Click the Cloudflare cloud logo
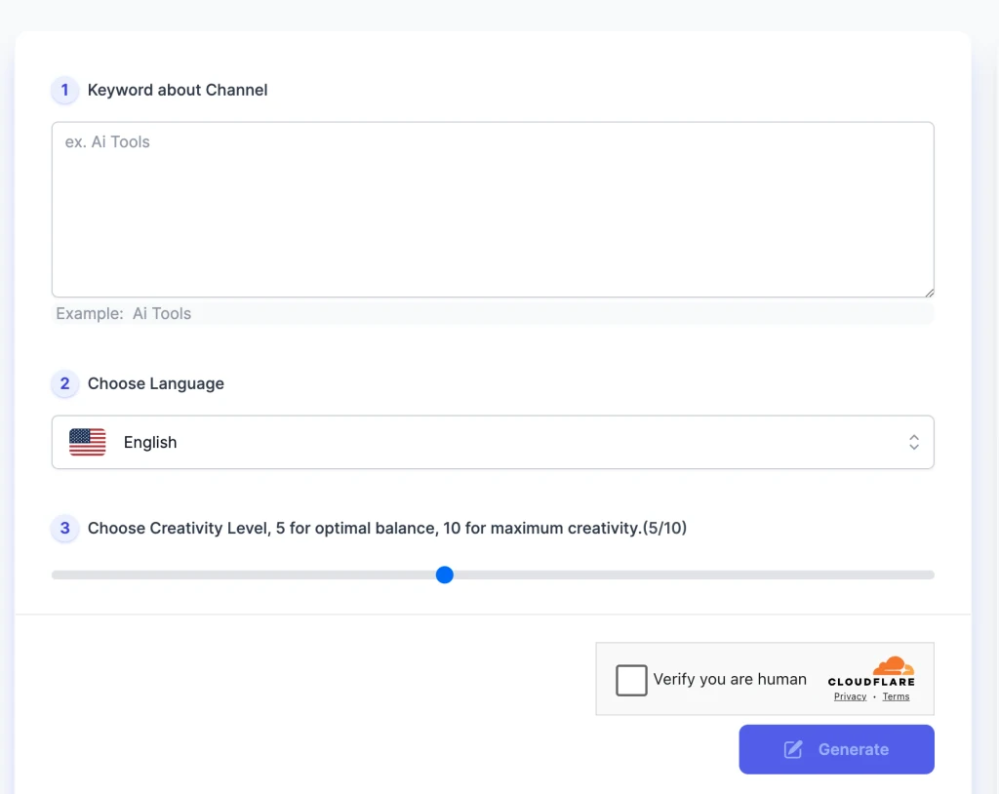The height and width of the screenshot is (794, 999). pos(893,666)
